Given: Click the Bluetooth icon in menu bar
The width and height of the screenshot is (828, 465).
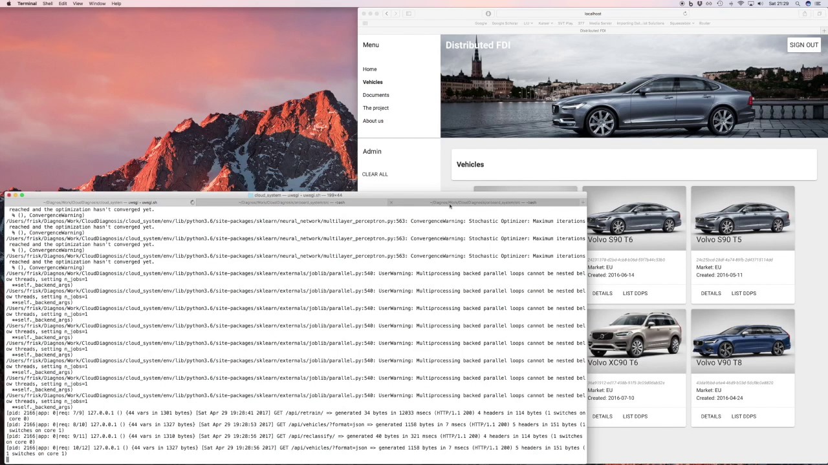Looking at the screenshot, I should 730,4.
